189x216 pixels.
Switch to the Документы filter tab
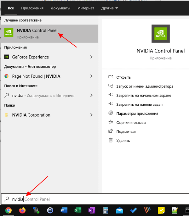tap(60, 8)
